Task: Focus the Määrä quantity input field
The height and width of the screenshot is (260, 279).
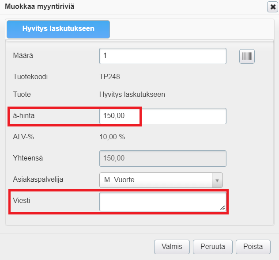Action: click(162, 56)
